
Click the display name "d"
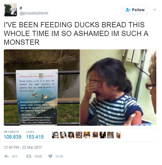21,8
